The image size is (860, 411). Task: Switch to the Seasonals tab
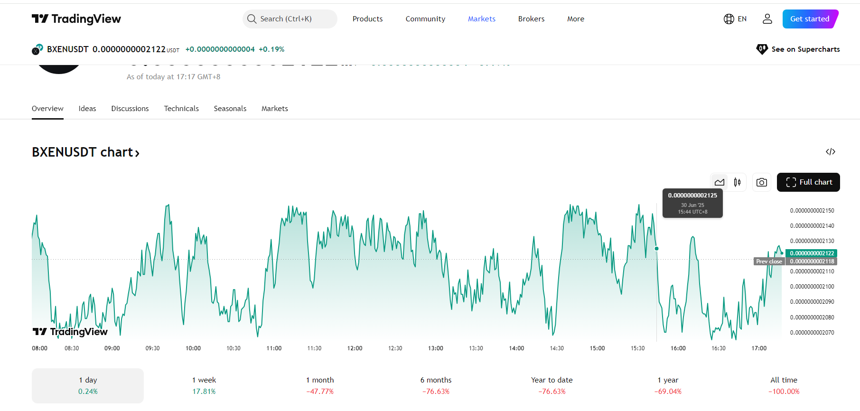pyautogui.click(x=230, y=109)
